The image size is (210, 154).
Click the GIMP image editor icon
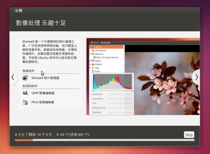[x=25, y=93]
